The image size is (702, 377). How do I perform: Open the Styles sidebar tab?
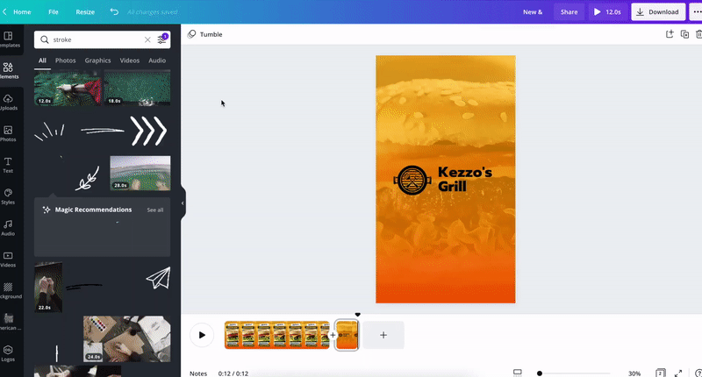(8, 196)
